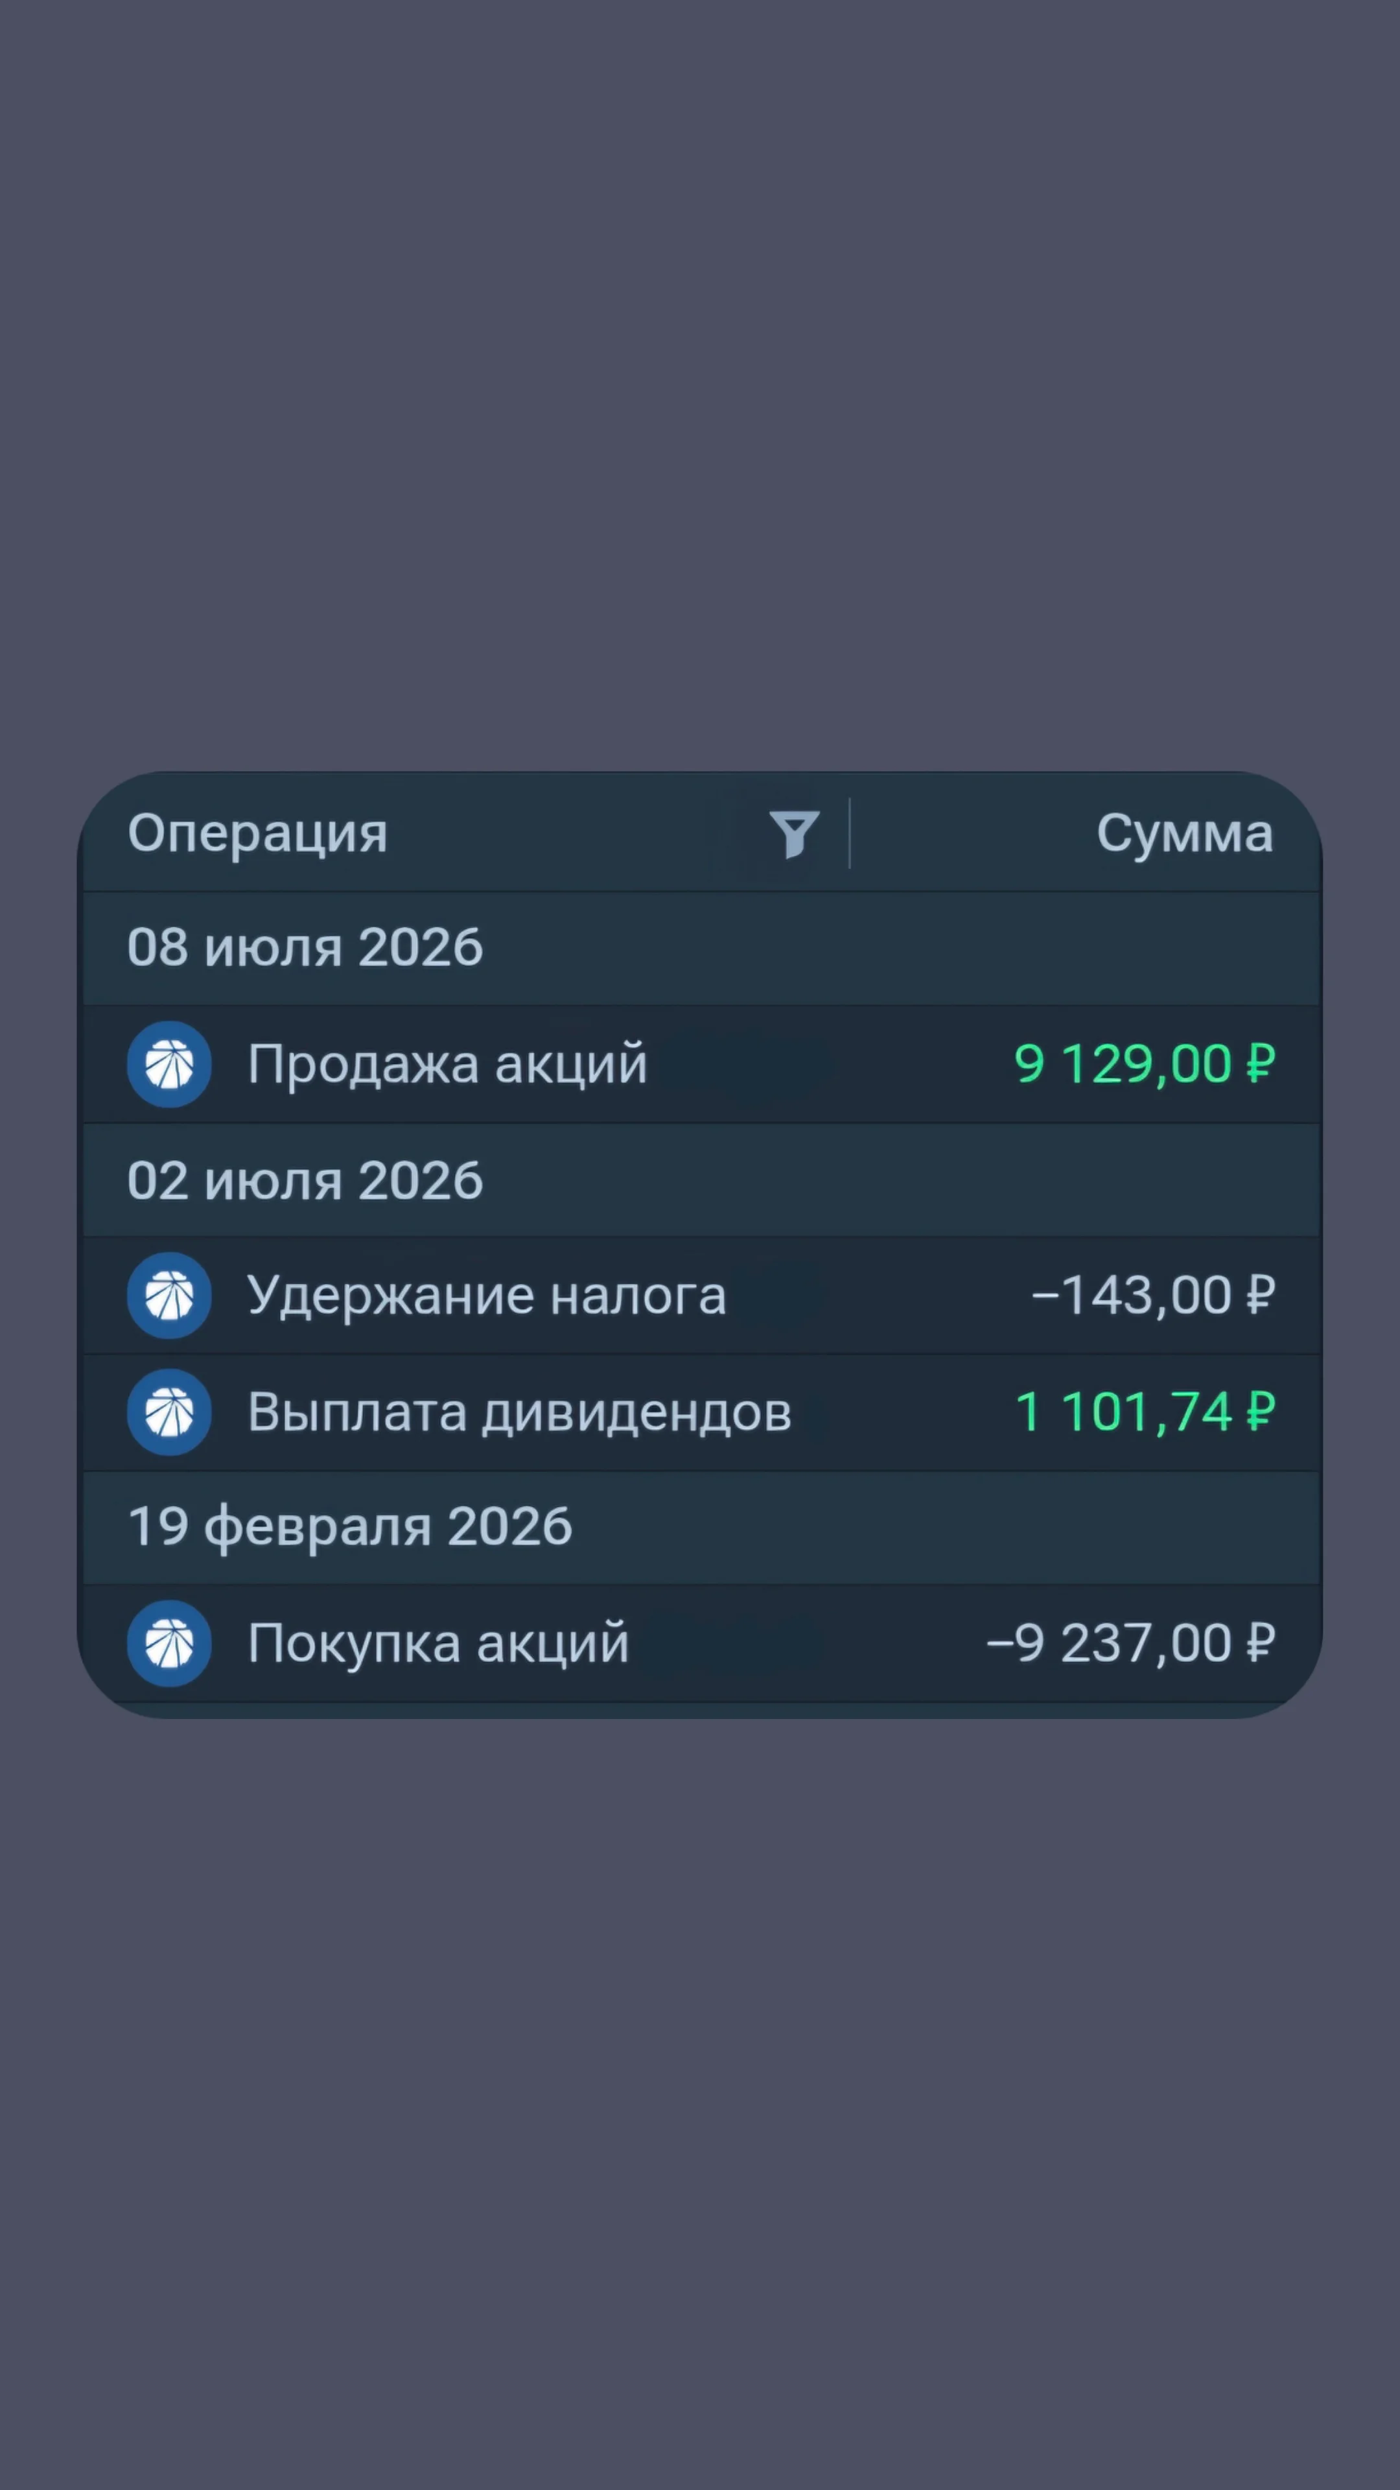Tap the company logo beside Продажа акций
Image resolution: width=1400 pixels, height=2490 pixels.
tap(169, 1064)
